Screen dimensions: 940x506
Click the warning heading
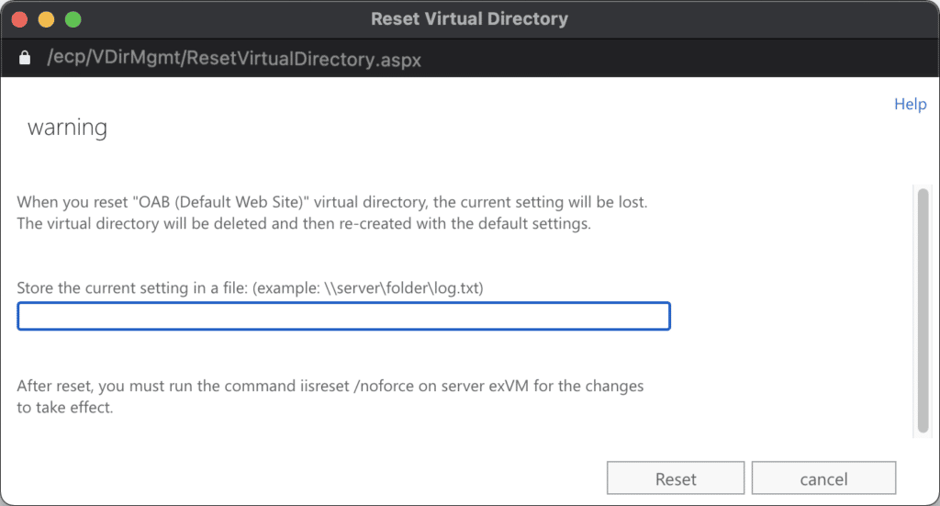click(x=67, y=127)
